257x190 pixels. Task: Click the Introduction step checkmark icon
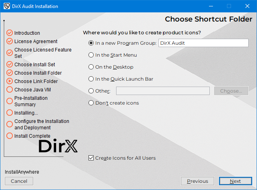[10, 33]
